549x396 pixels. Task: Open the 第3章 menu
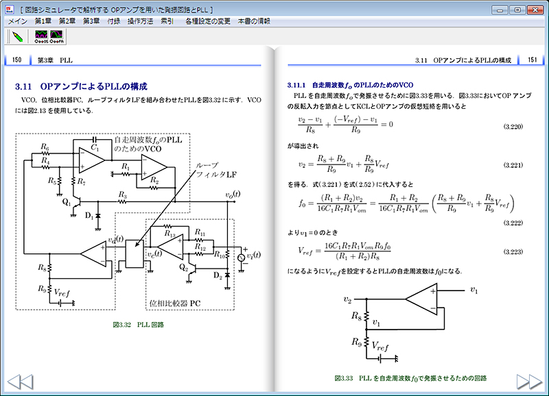tap(91, 21)
